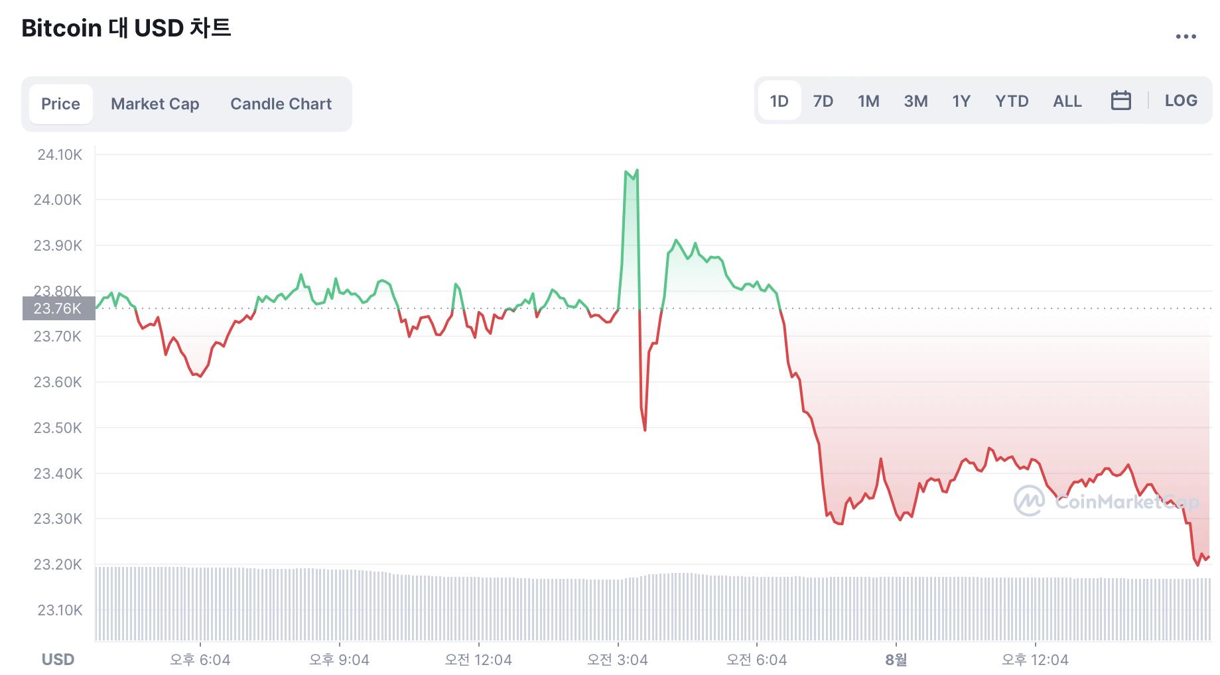Image resolution: width=1220 pixels, height=675 pixels.
Task: Select the 7D time range
Action: [x=823, y=101]
